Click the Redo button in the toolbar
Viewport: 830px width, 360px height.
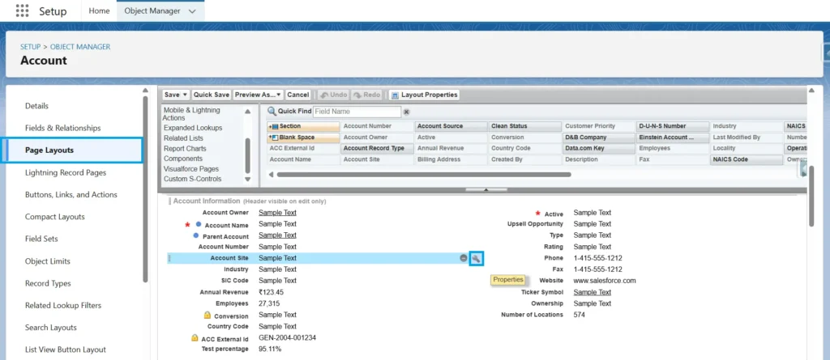367,95
